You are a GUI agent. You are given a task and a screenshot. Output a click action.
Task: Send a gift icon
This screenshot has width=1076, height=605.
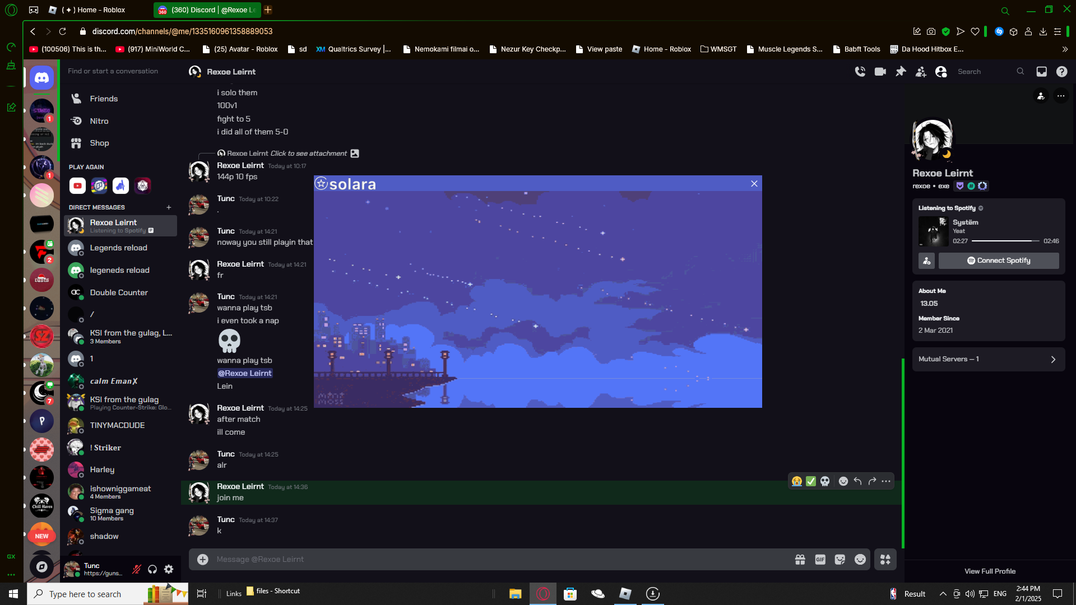click(x=800, y=560)
